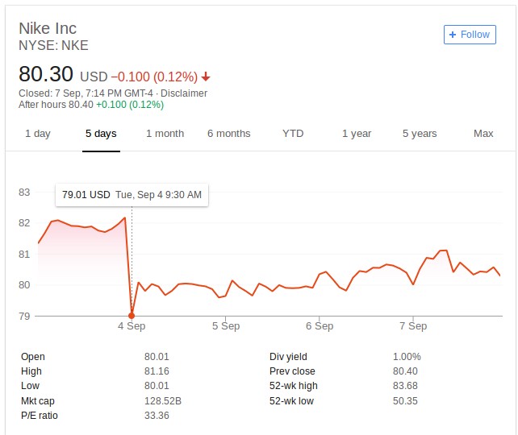Switch to the 1 month range

165,134
